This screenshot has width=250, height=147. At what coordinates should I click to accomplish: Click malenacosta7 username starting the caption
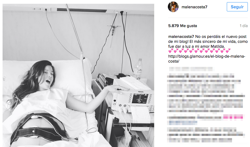[181, 37]
